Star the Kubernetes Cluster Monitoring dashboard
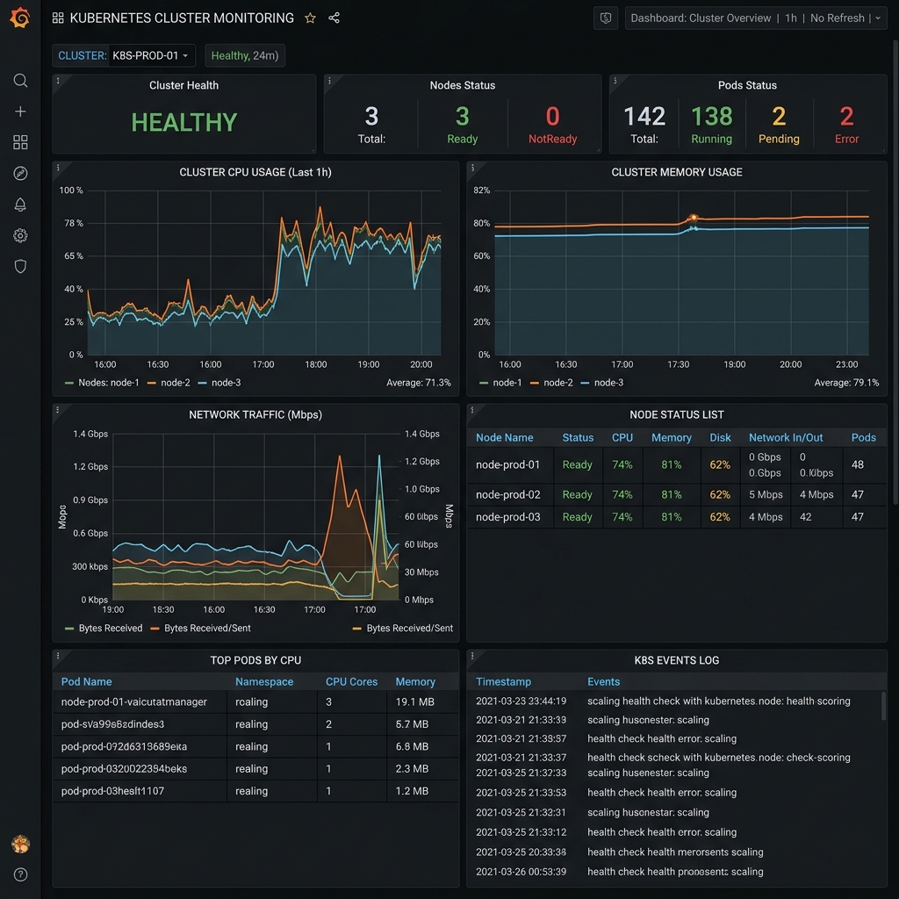 coord(310,18)
